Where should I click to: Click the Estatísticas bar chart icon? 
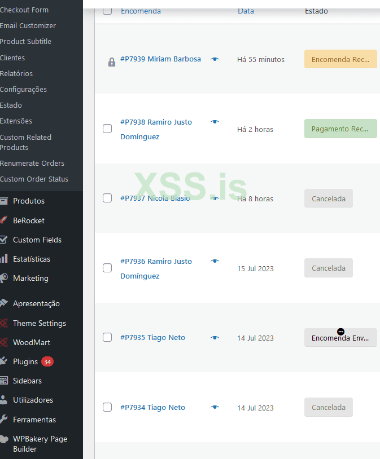[x=4, y=258]
